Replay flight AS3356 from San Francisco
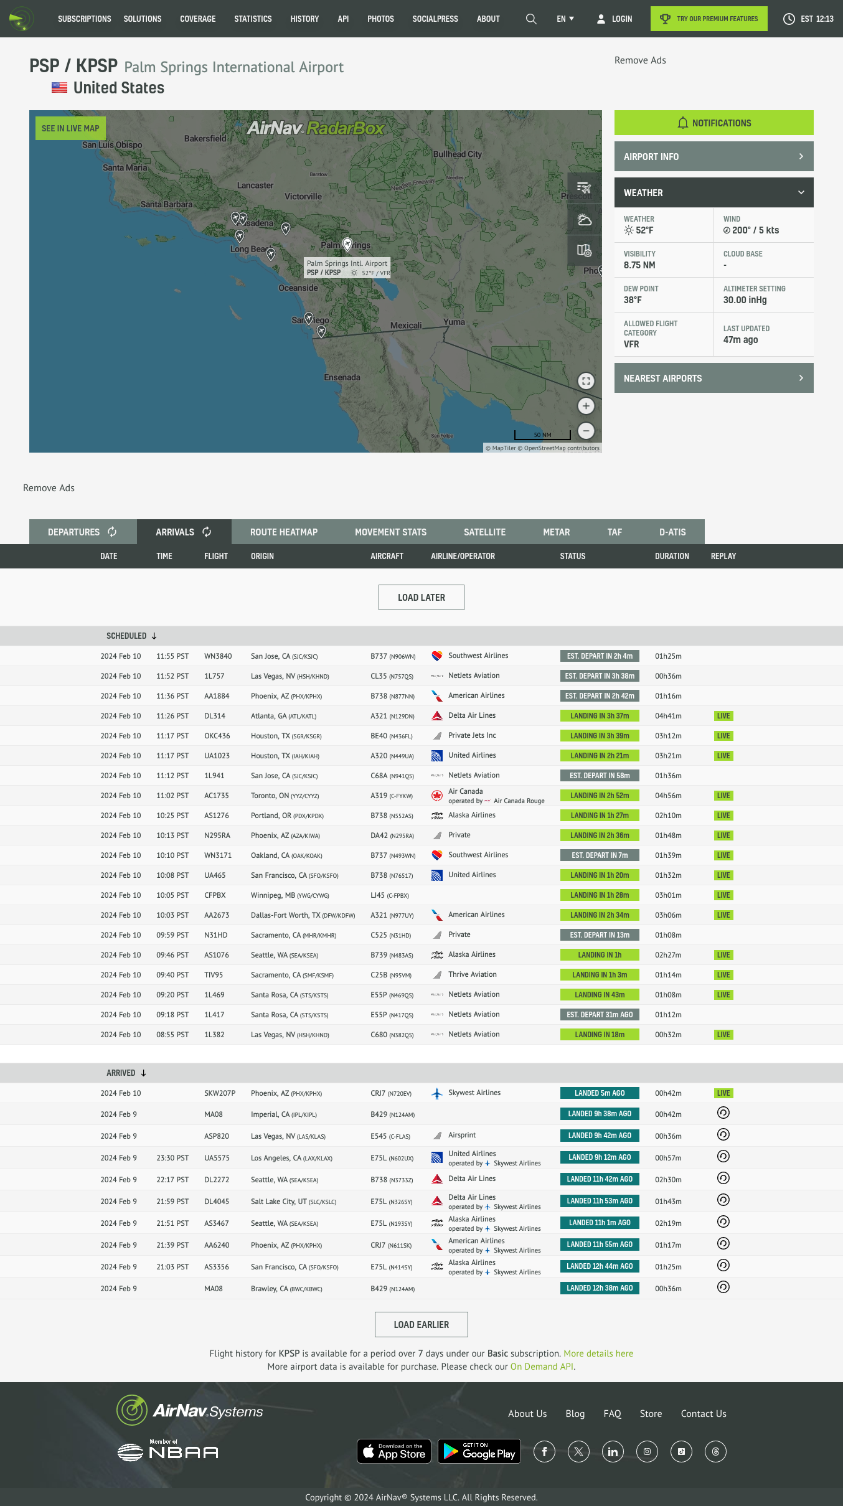The image size is (843, 1506). click(723, 1265)
